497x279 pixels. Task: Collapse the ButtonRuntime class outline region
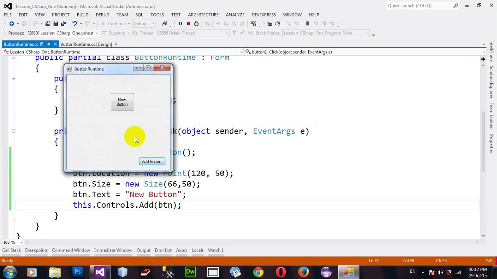tap(14, 57)
